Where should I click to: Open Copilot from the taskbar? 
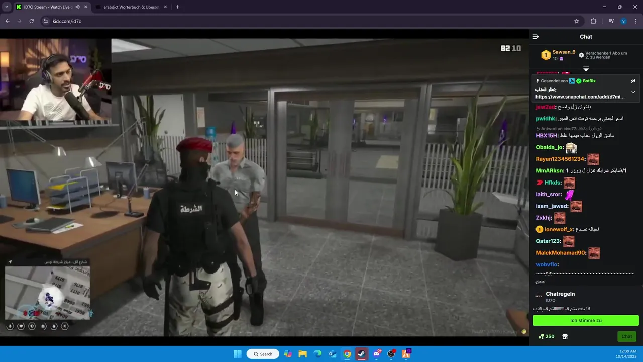click(x=288, y=354)
